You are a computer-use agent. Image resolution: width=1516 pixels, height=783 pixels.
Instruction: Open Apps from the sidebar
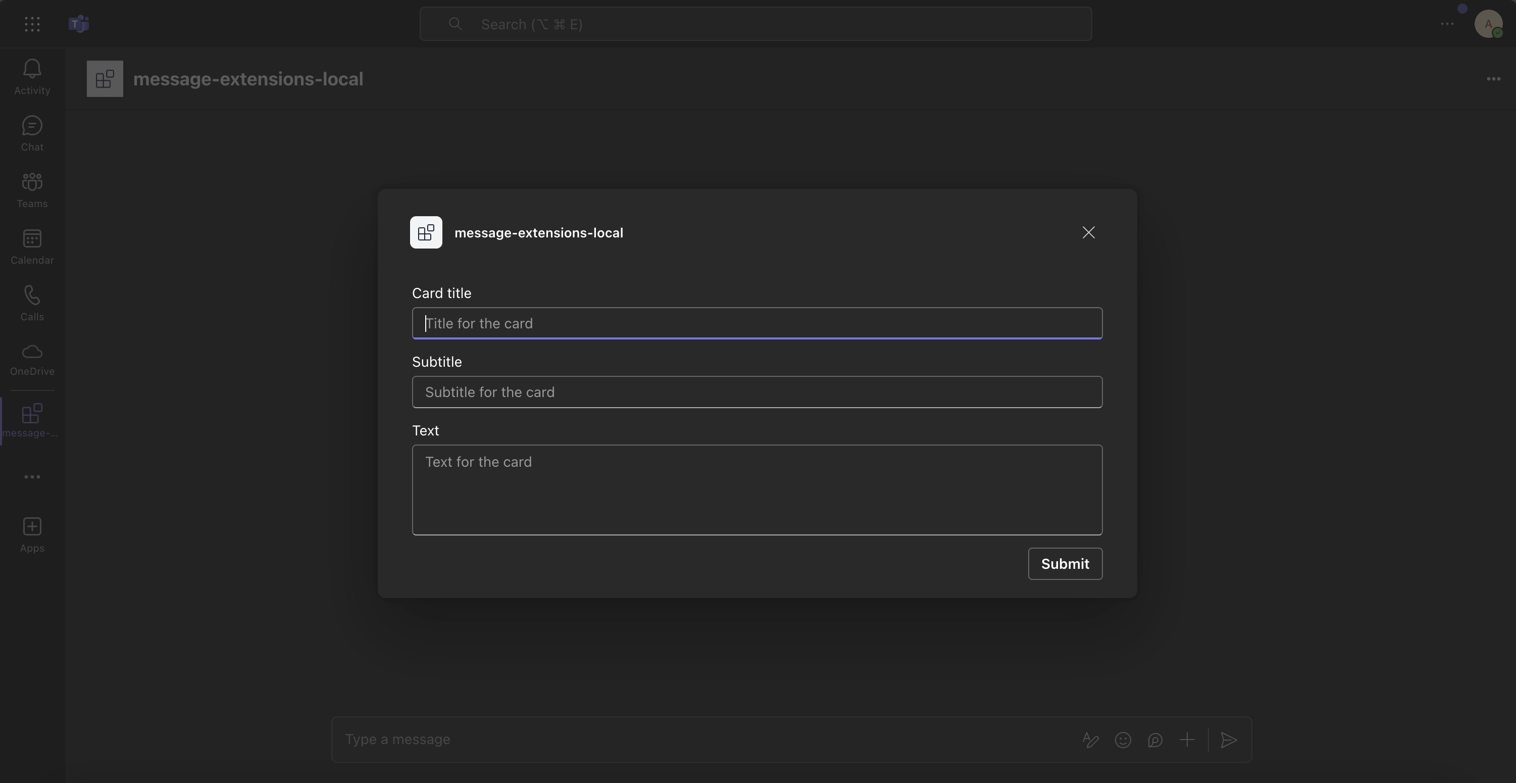pos(32,533)
